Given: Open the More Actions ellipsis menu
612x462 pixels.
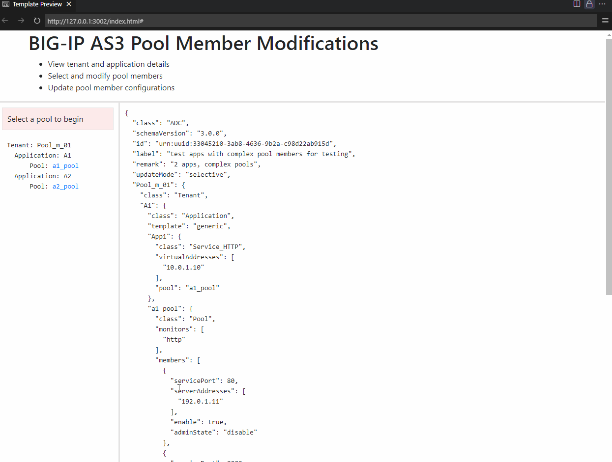Looking at the screenshot, I should point(602,4).
